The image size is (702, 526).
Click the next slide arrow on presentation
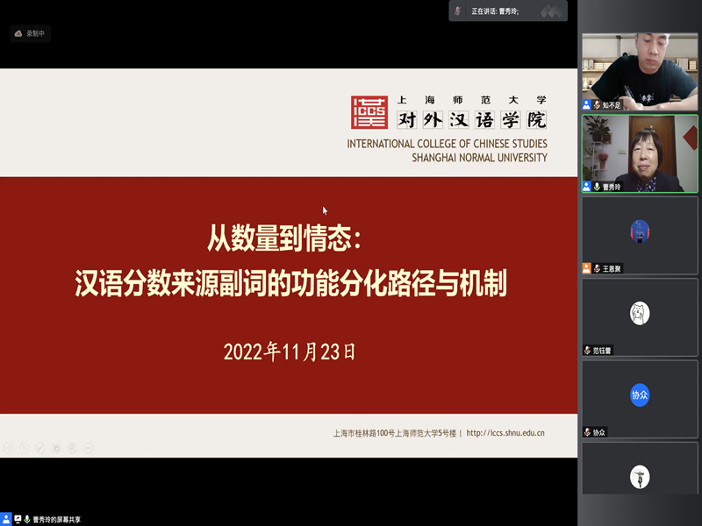(25, 448)
